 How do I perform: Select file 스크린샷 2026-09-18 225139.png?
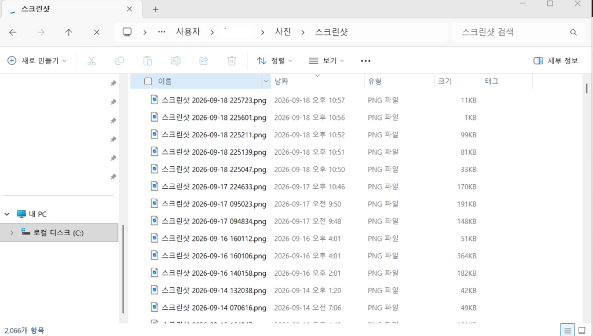coord(214,152)
